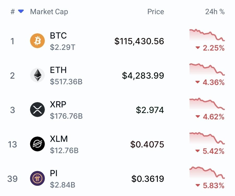Sort by the Price column header

click(156, 11)
